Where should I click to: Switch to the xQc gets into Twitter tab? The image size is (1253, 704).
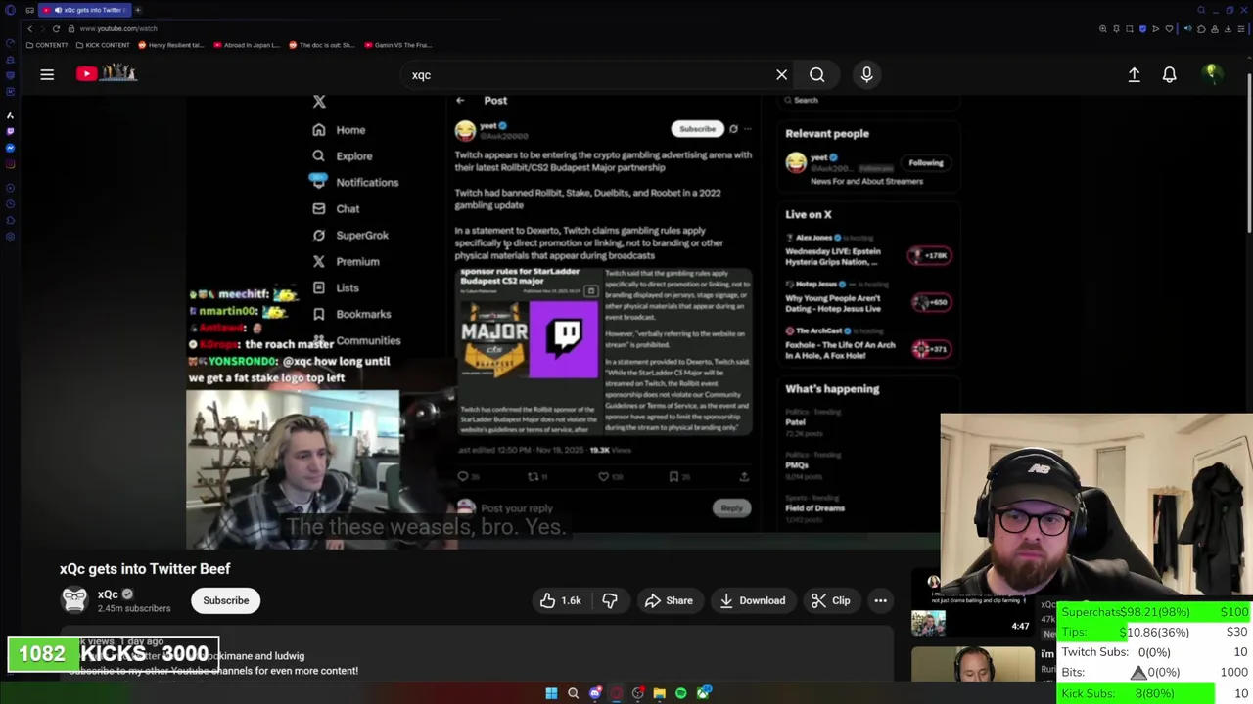point(87,10)
